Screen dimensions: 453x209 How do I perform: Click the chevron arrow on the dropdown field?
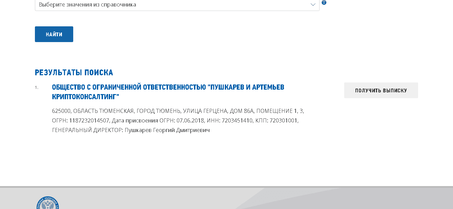(312, 5)
